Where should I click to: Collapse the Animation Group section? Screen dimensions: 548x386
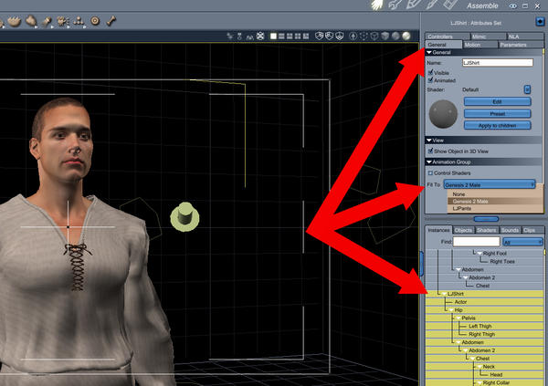(x=429, y=162)
